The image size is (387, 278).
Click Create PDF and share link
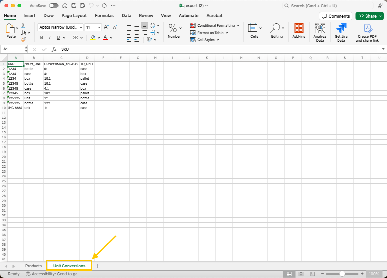(367, 33)
